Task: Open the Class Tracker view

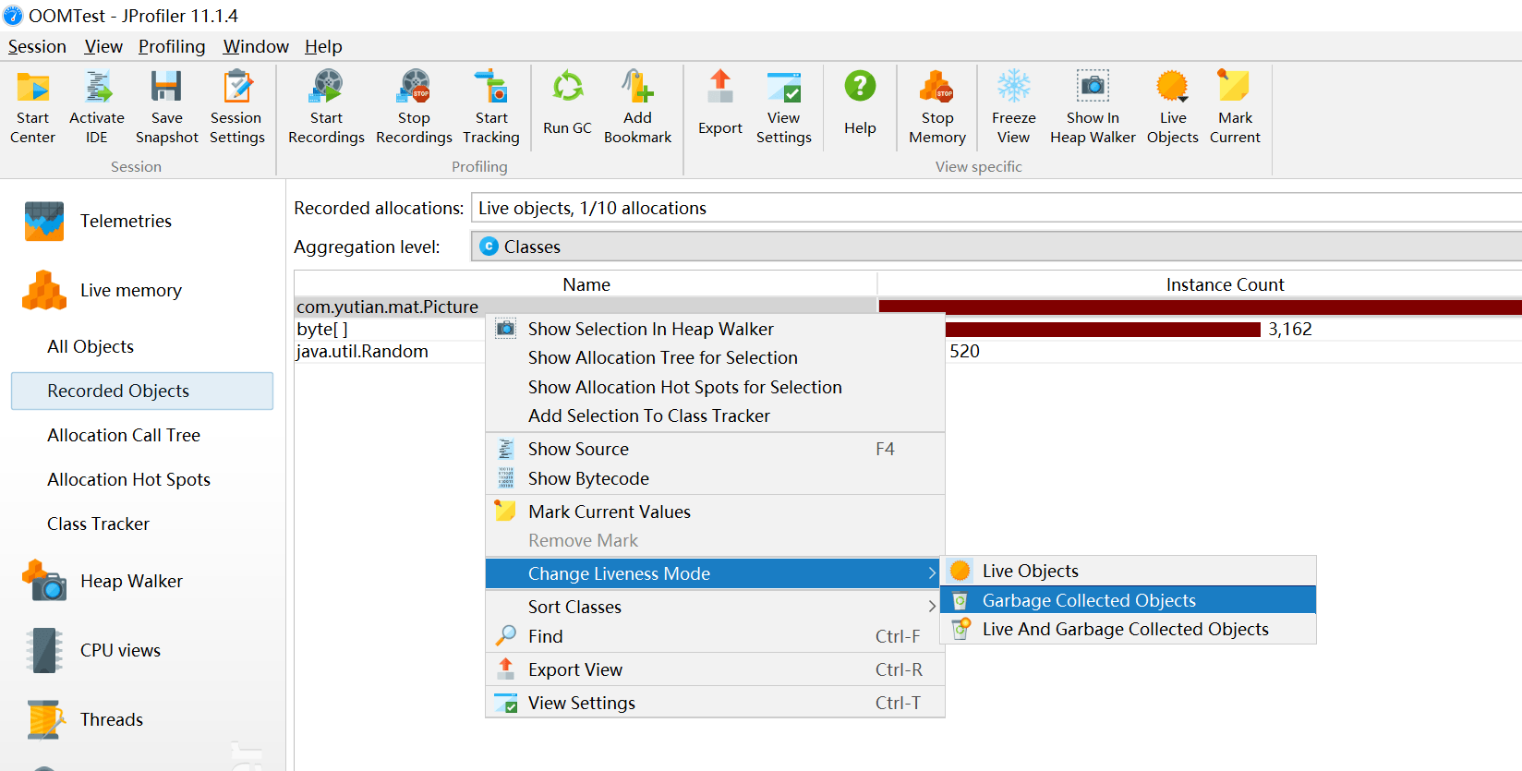Action: pyautogui.click(x=98, y=524)
